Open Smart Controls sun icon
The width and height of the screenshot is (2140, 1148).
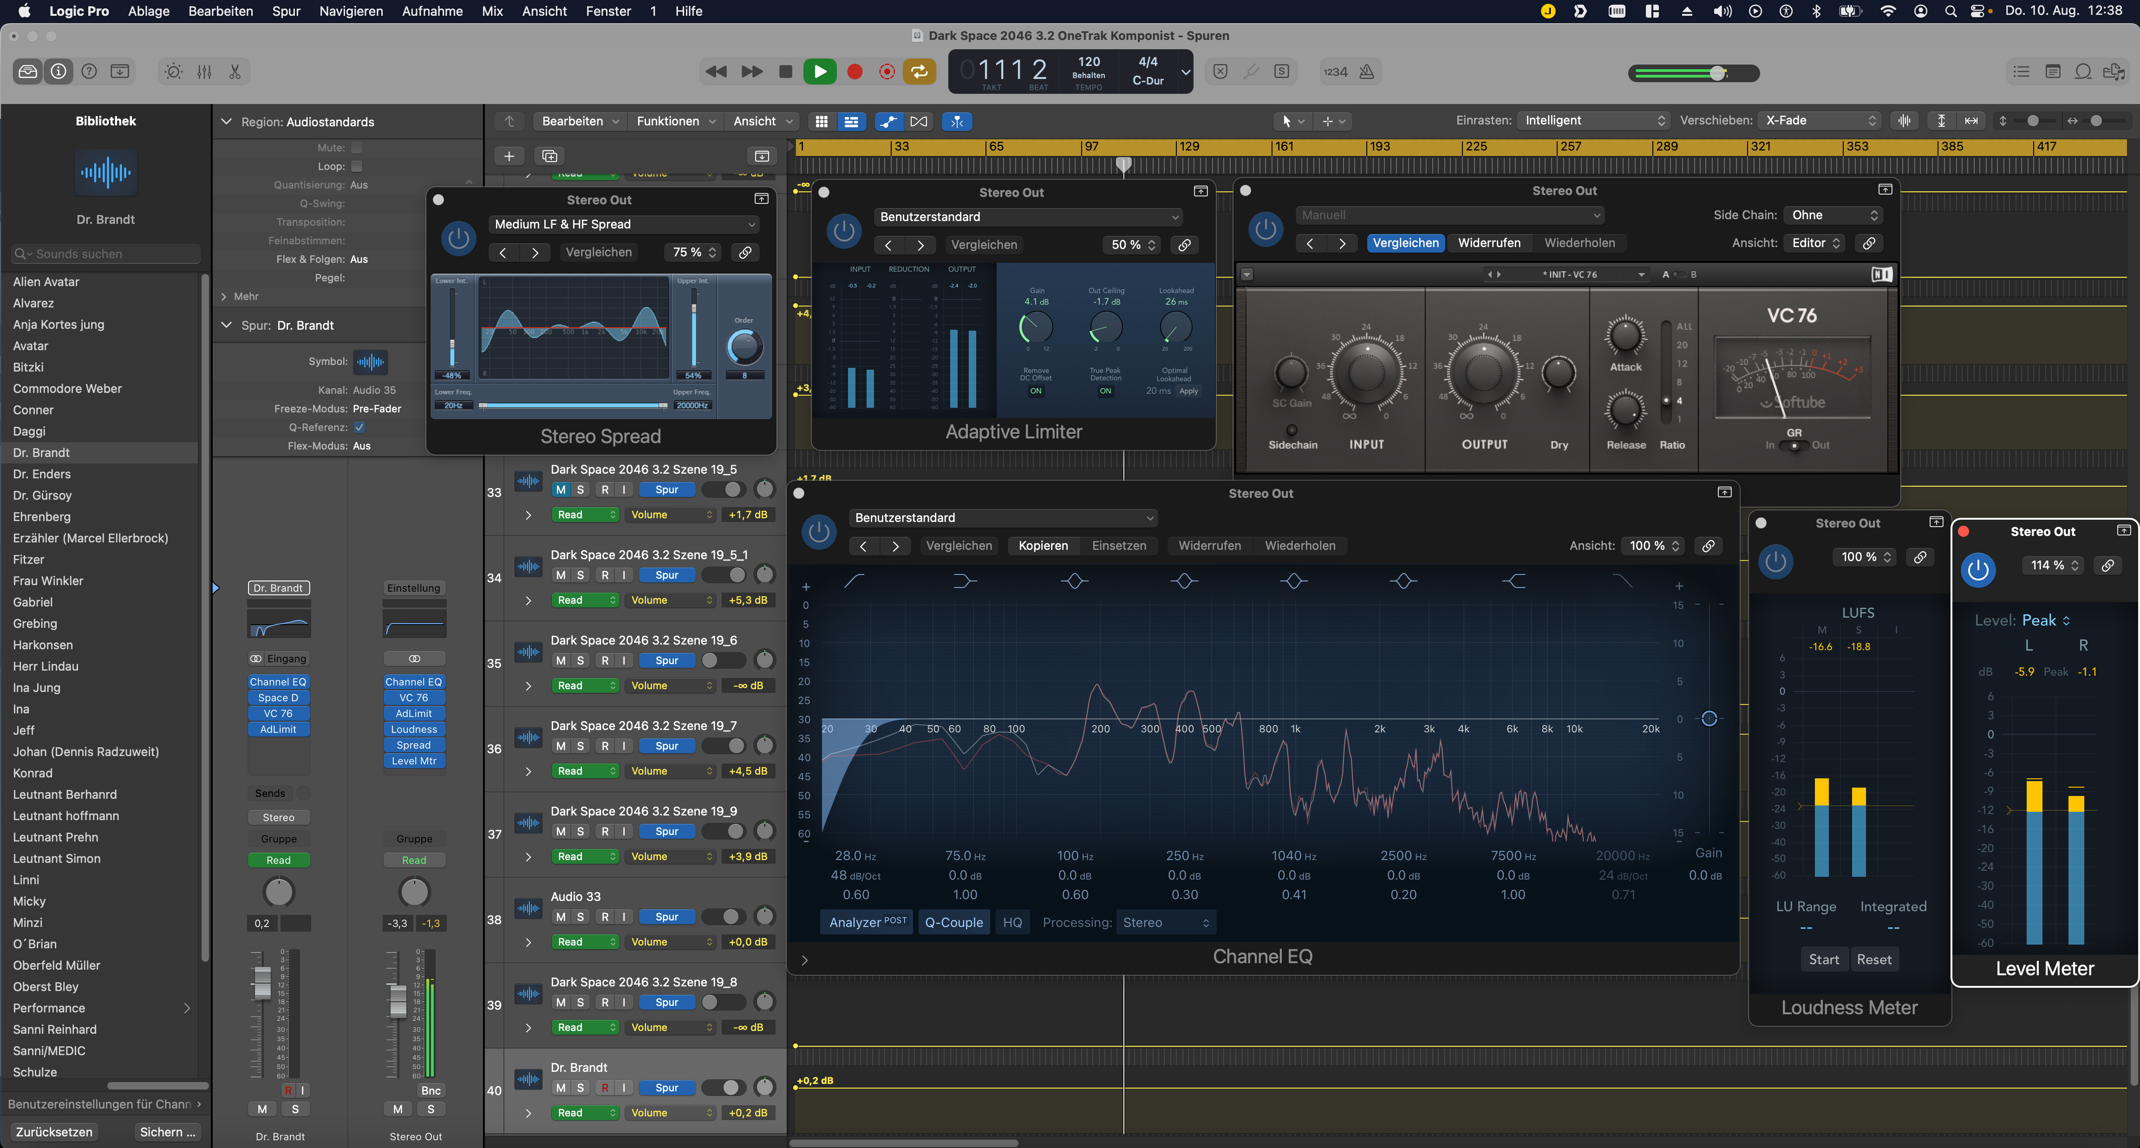pos(174,72)
